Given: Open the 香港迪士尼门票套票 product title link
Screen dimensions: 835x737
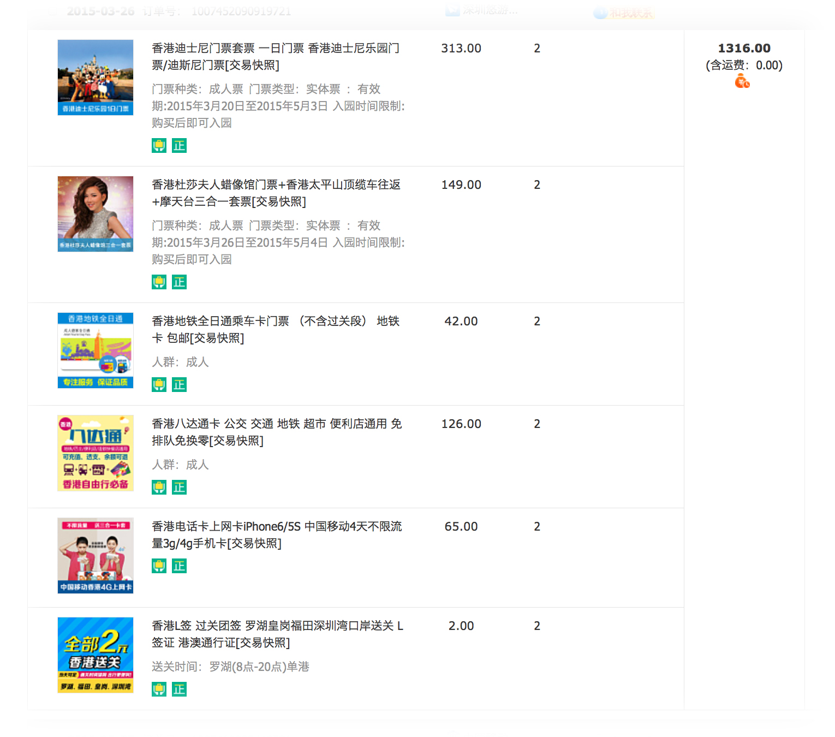Looking at the screenshot, I should pyautogui.click(x=276, y=57).
